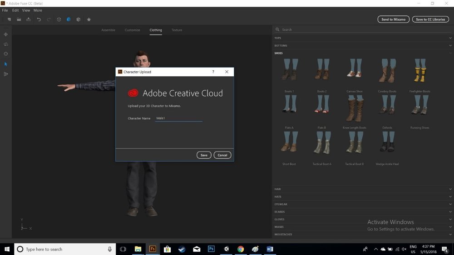Open a file via folder toolbar icon
This screenshot has width=454, height=255.
point(19,20)
